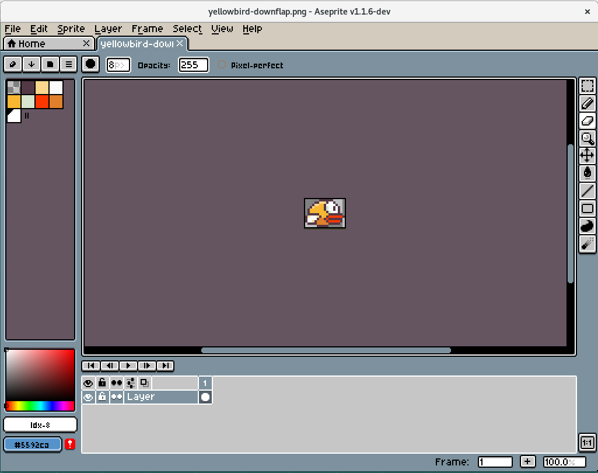Pick the dark orange palette swatch

point(56,102)
